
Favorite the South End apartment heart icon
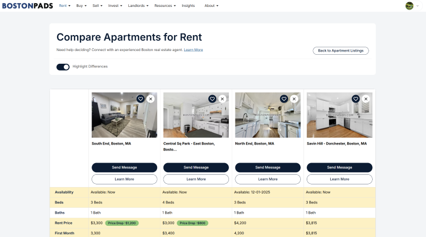coord(141,99)
